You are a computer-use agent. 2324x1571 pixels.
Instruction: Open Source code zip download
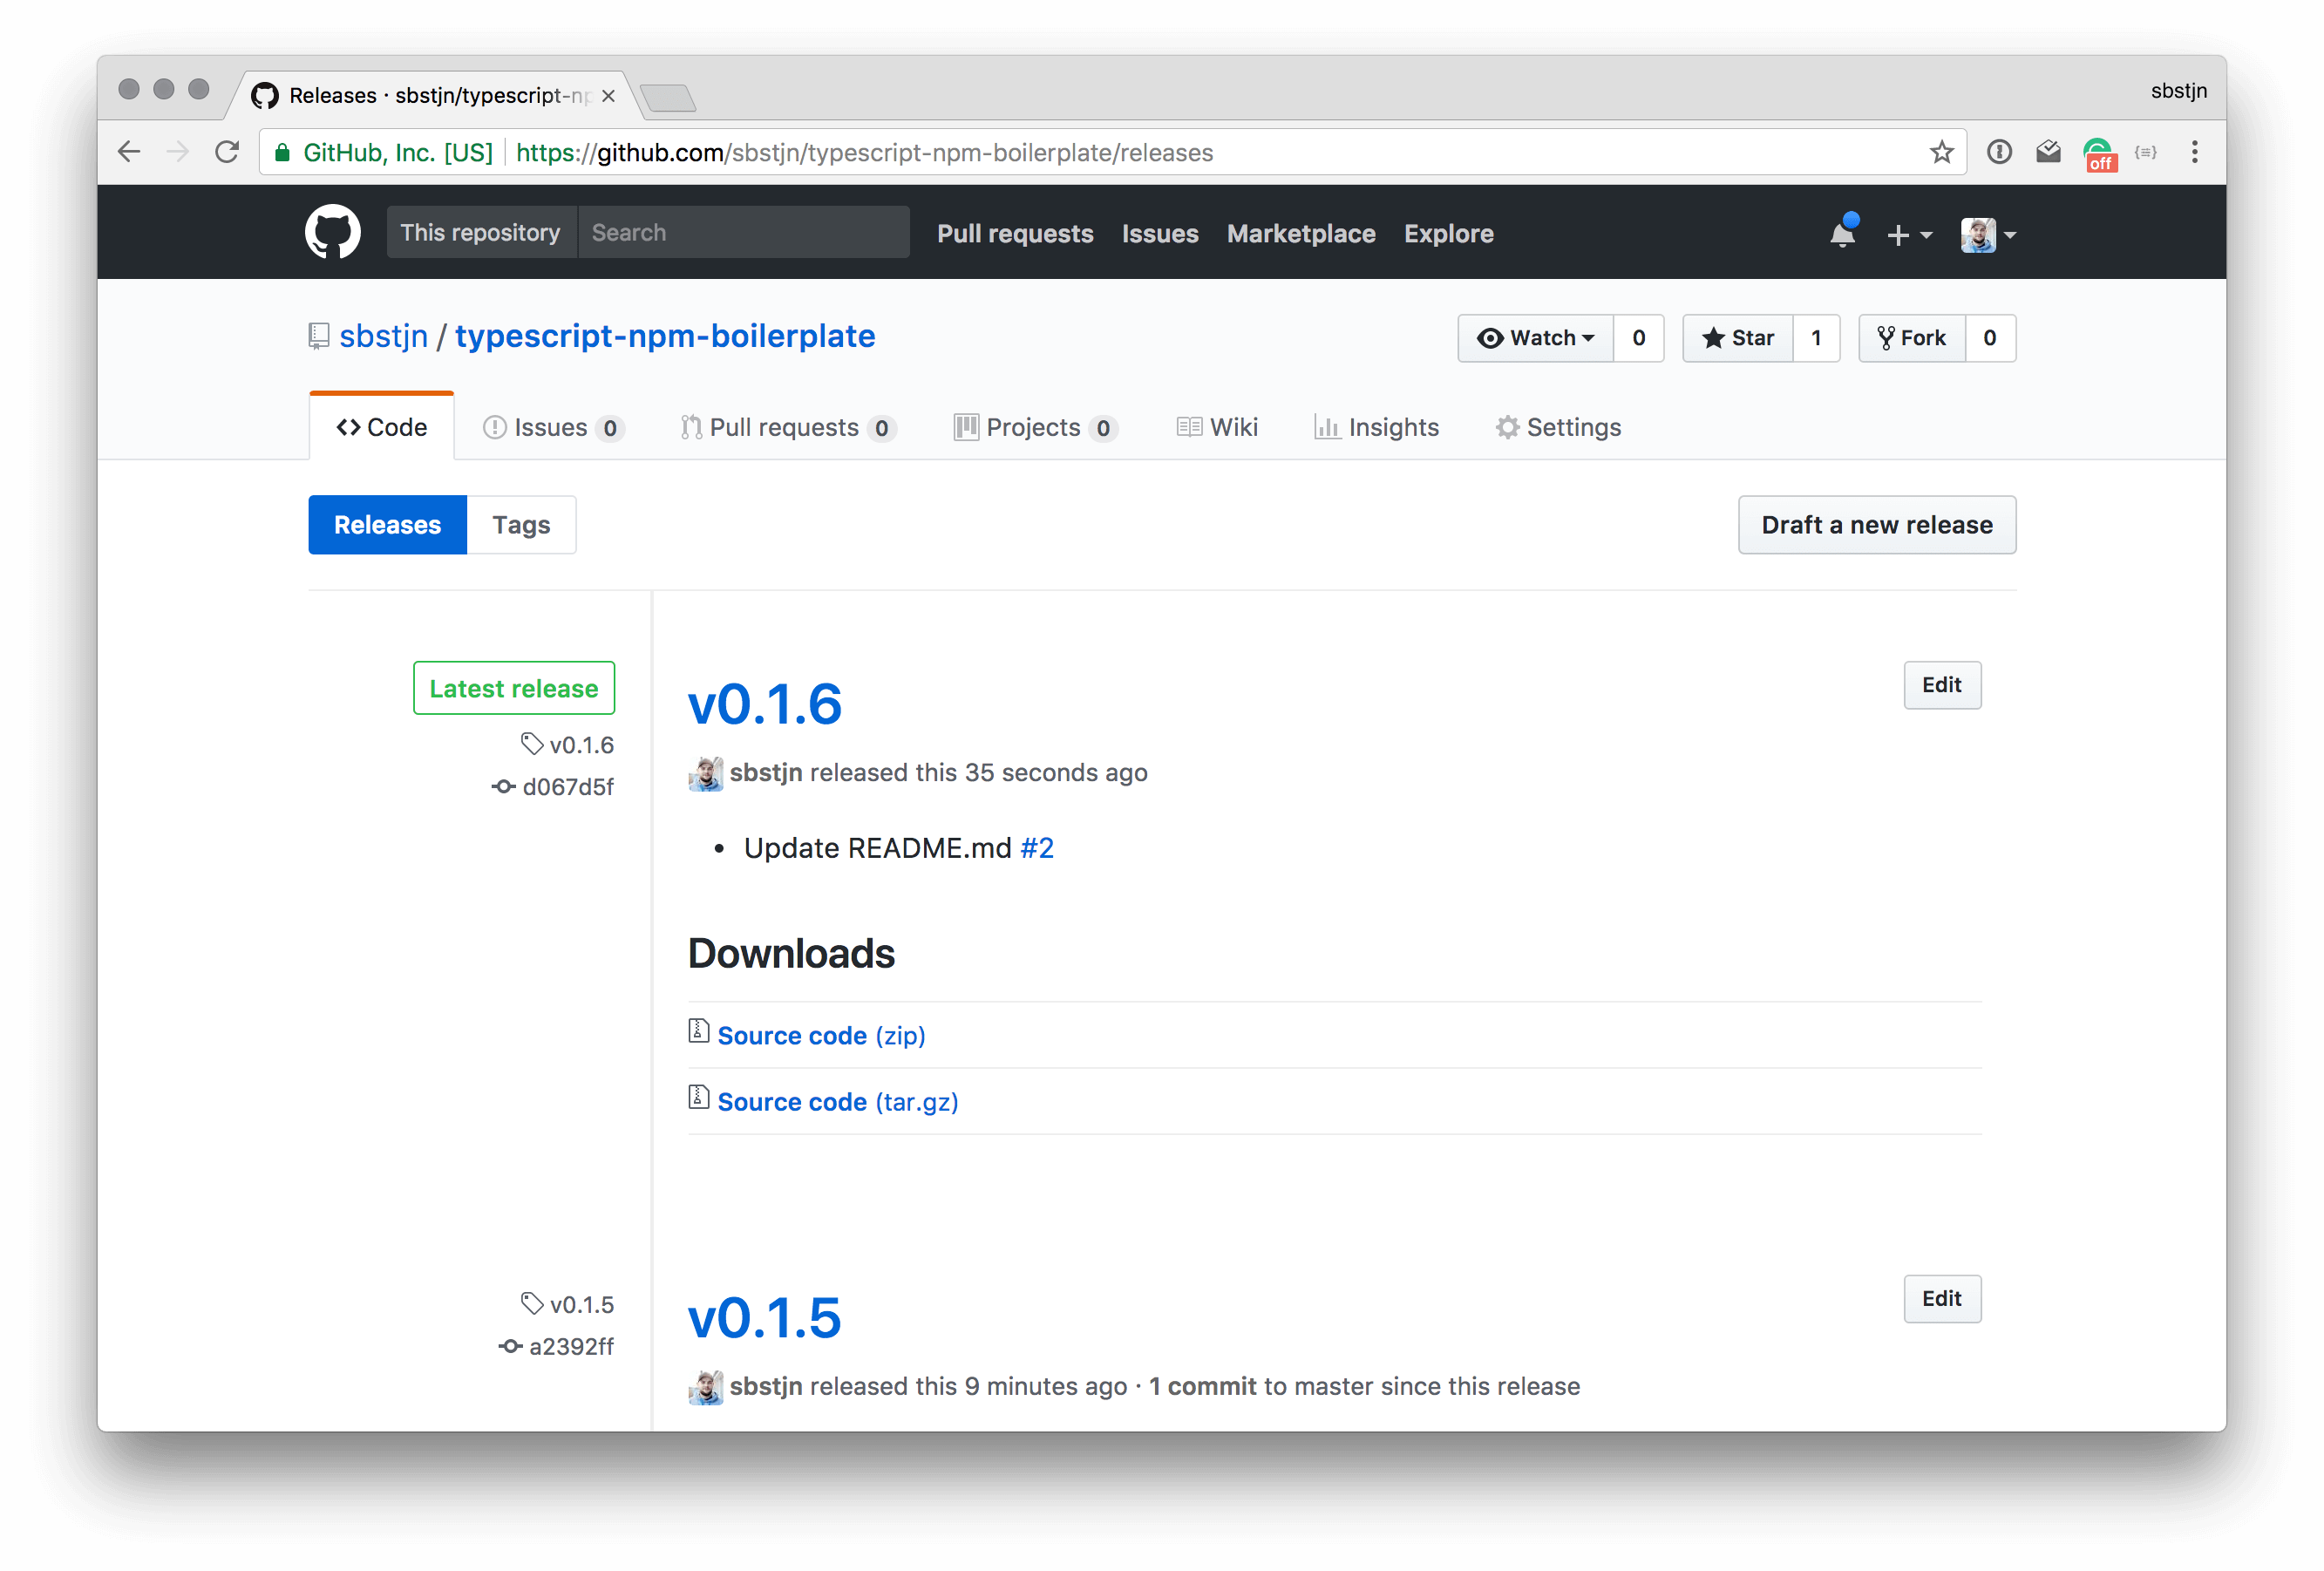820,1035
